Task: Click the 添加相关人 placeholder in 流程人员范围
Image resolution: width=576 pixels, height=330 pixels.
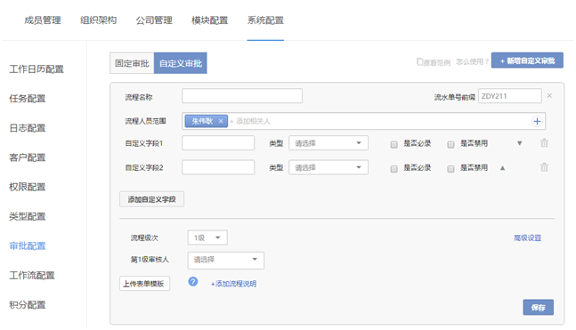Action: 250,121
